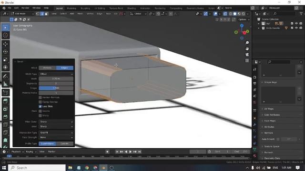Enable solid viewport shading

pyautogui.click(x=235, y=14)
